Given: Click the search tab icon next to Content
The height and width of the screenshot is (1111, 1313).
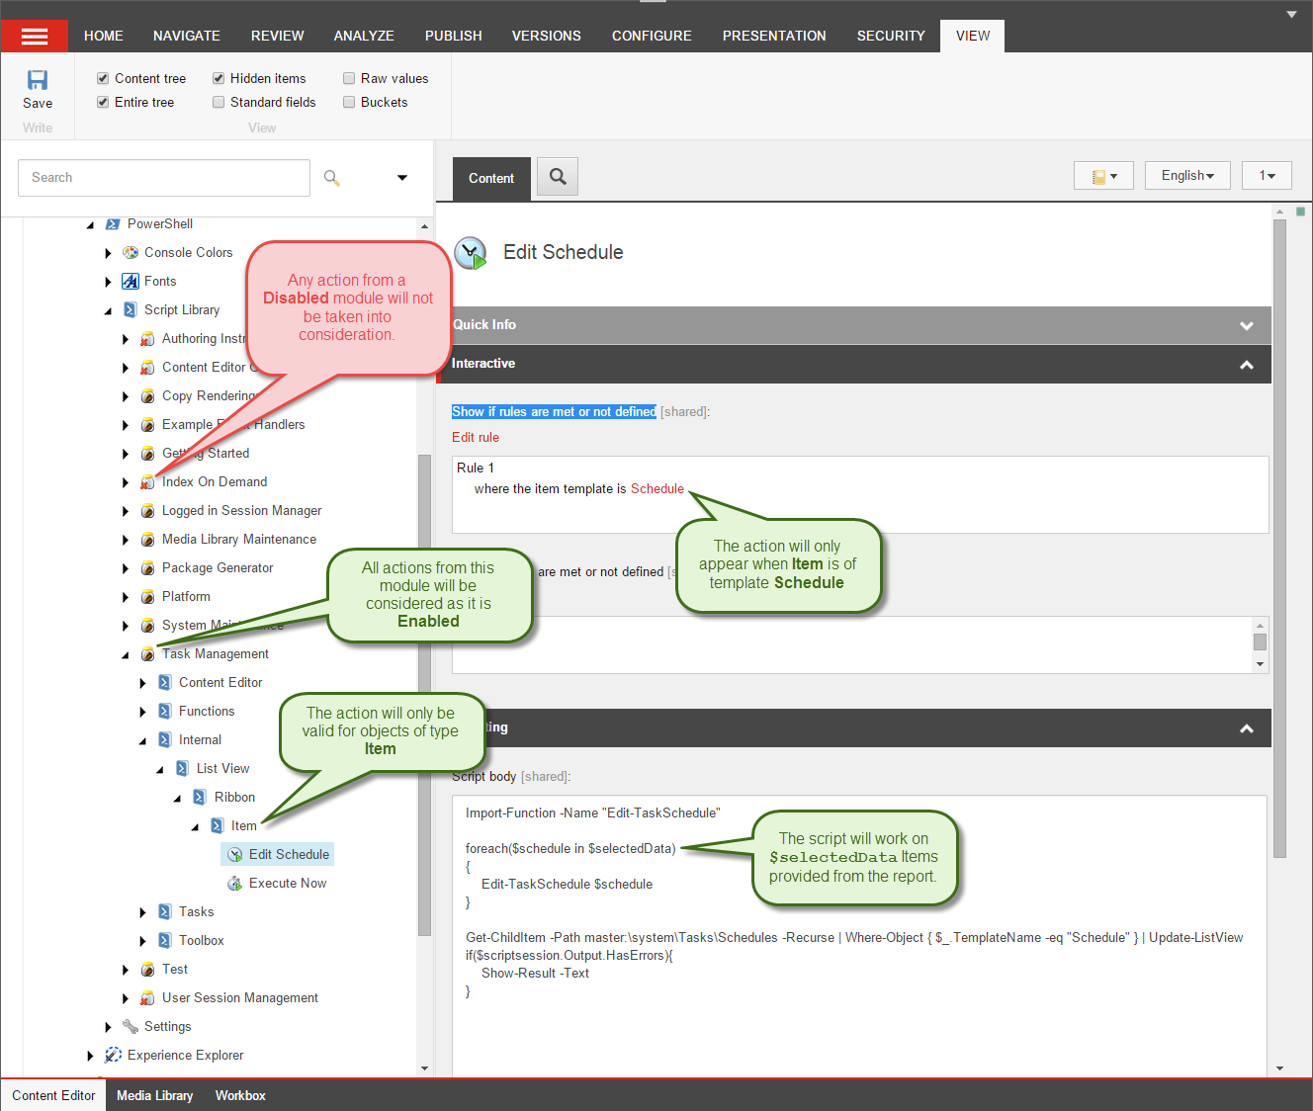Looking at the screenshot, I should tap(558, 177).
